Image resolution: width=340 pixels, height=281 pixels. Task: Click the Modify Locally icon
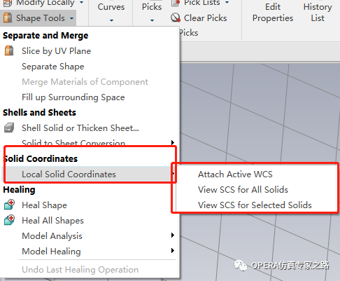point(8,3)
